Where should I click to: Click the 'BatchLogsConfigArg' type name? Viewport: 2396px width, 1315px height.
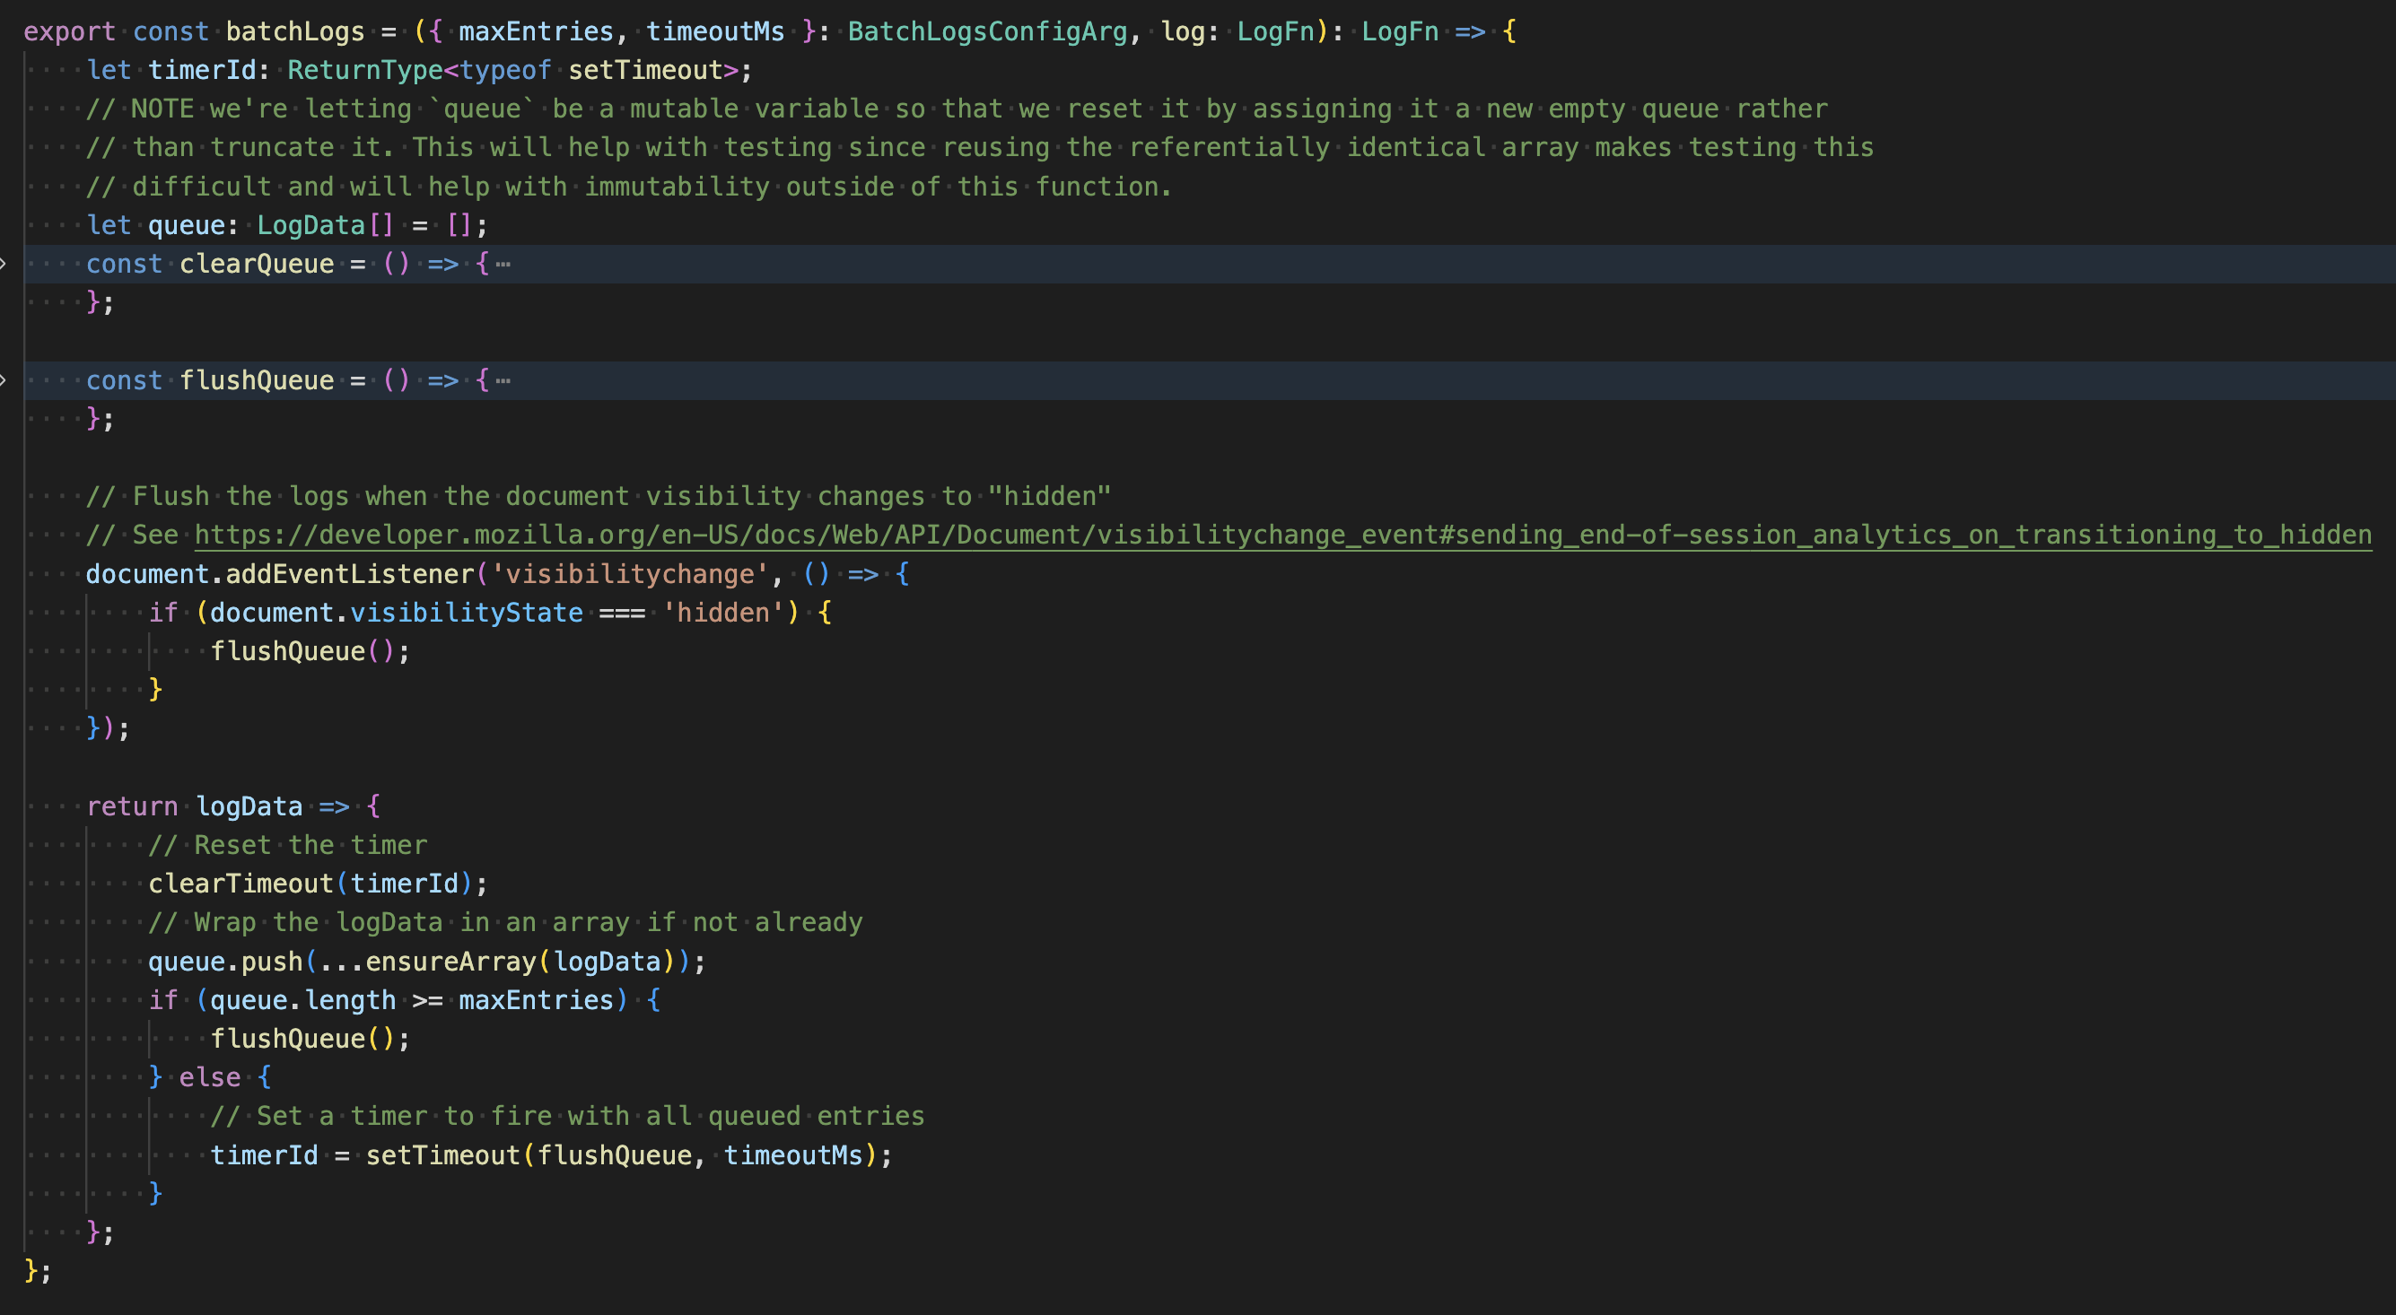coord(987,31)
